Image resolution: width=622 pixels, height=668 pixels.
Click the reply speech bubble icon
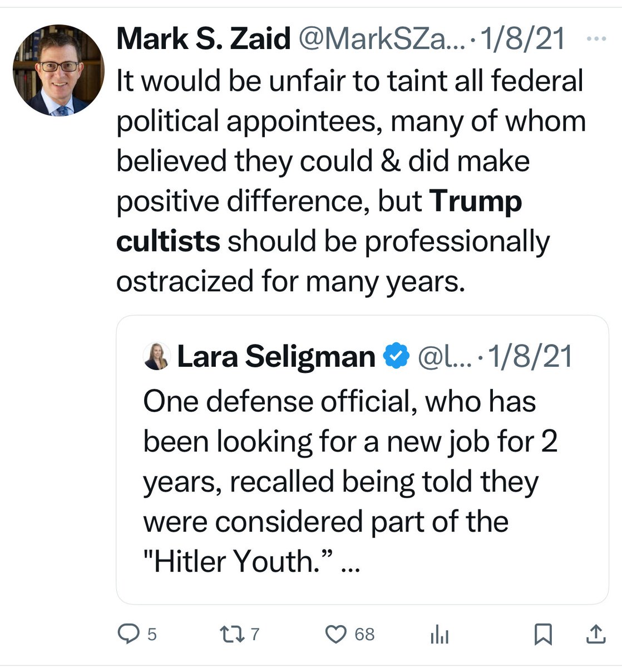coord(130,634)
